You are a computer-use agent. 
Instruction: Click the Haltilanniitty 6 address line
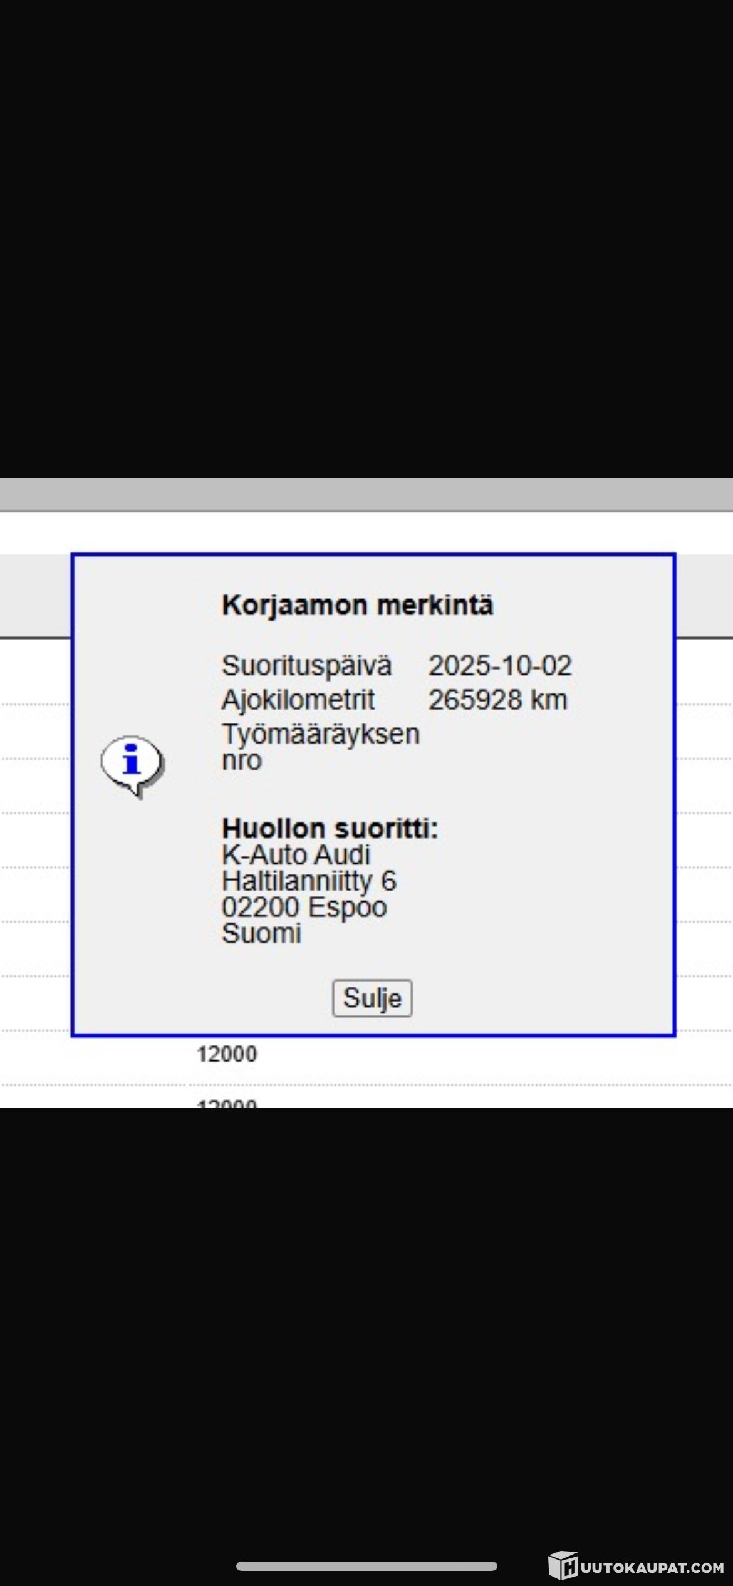309,881
